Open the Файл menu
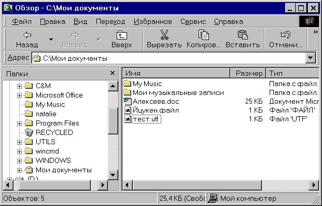Viewport: 322px width, 206px height. pos(22,21)
